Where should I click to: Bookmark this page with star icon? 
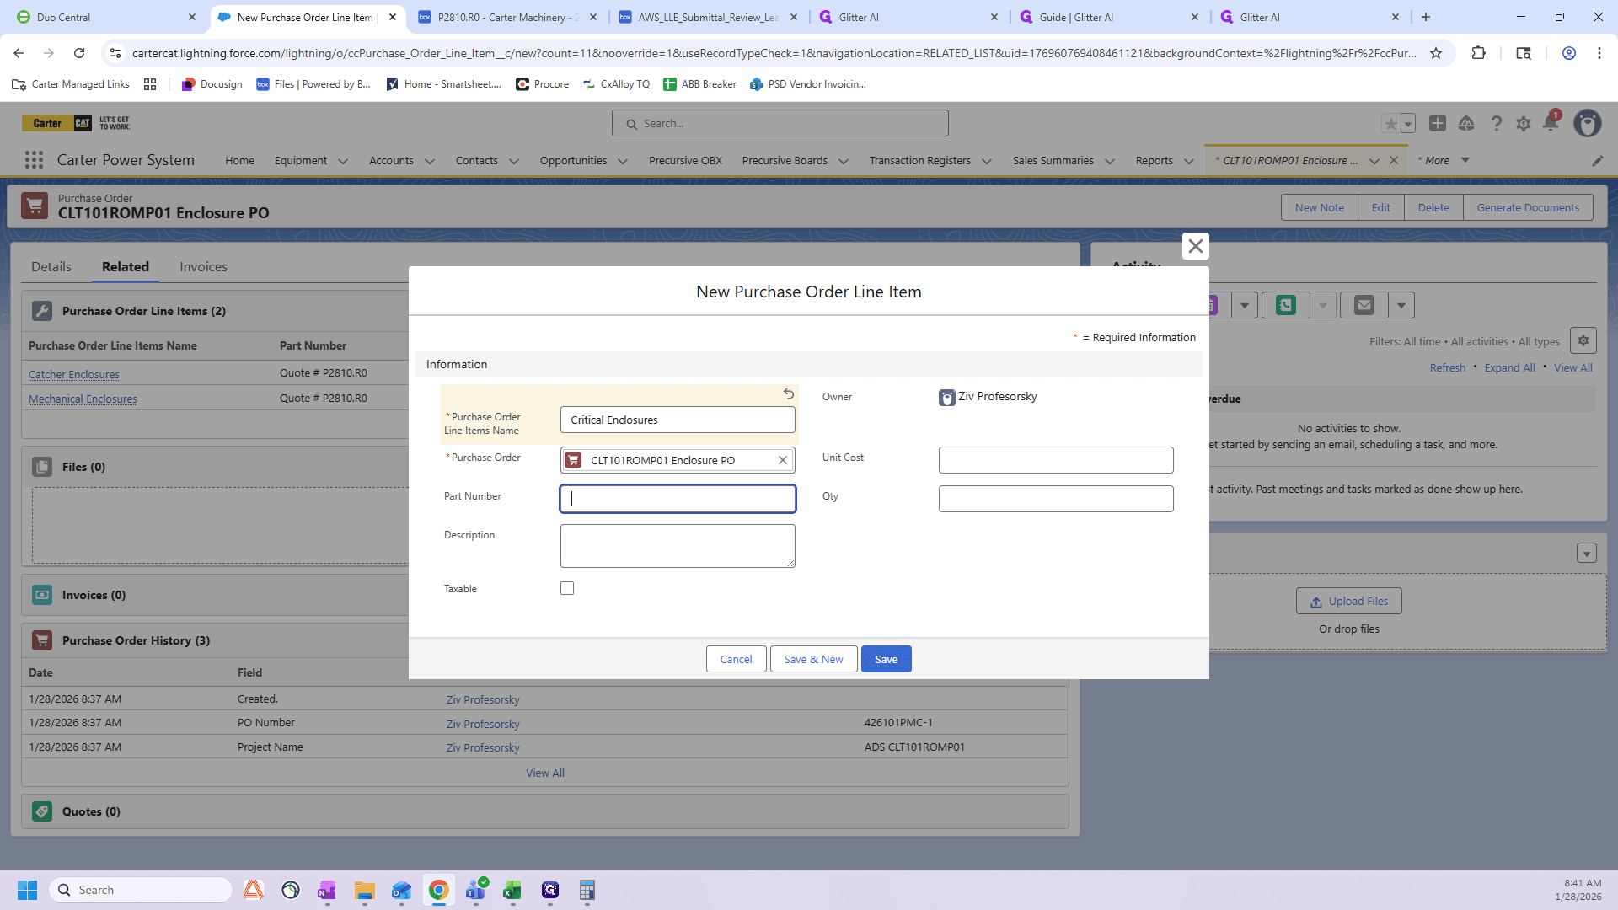point(1436,53)
